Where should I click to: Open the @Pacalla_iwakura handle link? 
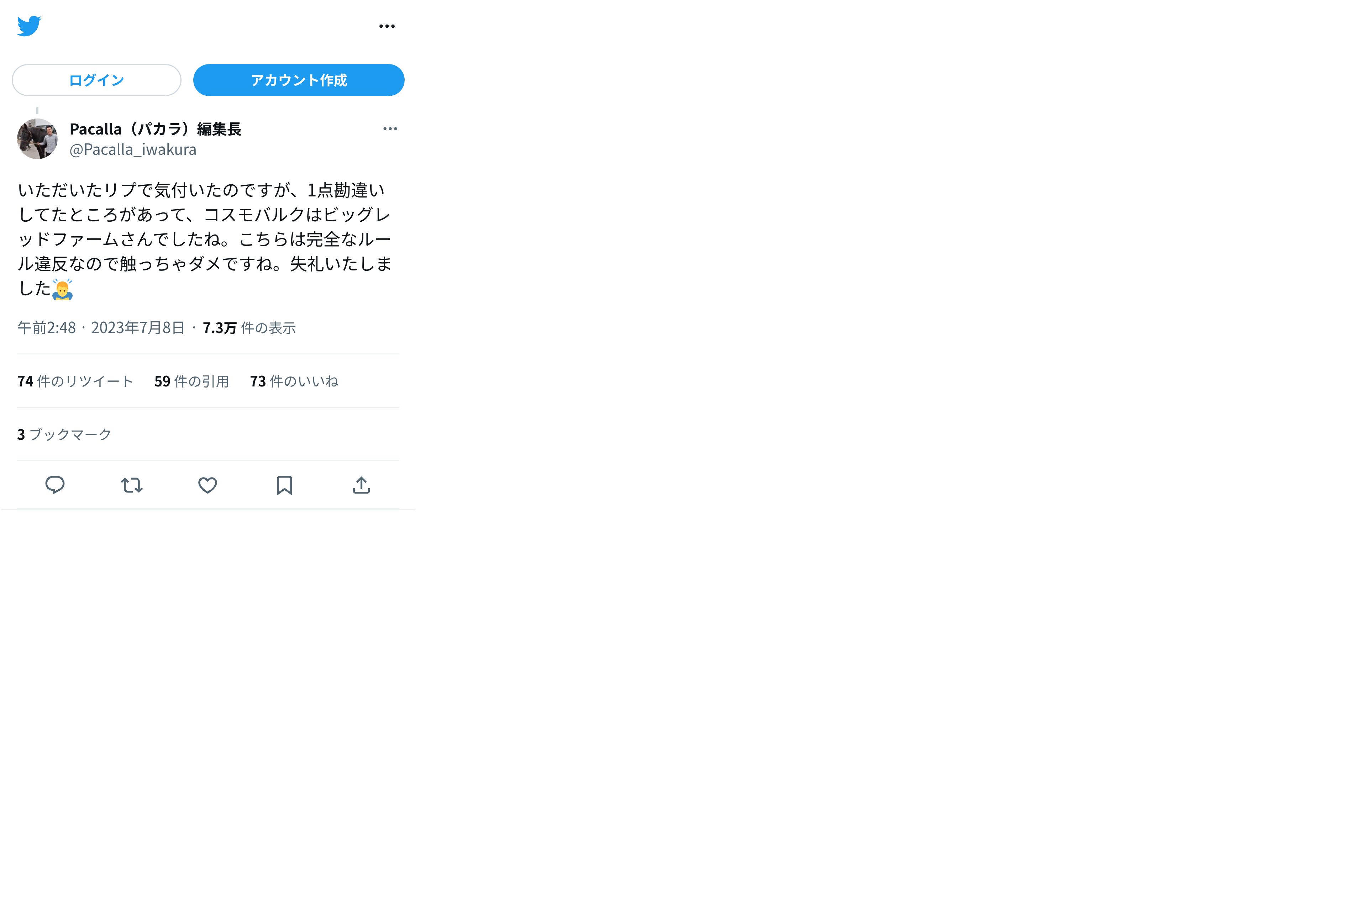coord(133,150)
